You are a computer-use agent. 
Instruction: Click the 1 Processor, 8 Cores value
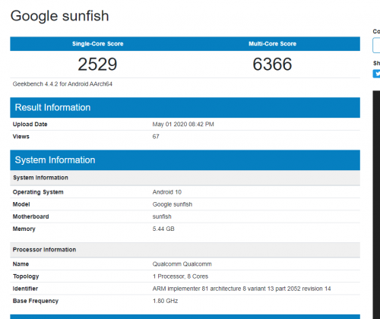pos(180,276)
